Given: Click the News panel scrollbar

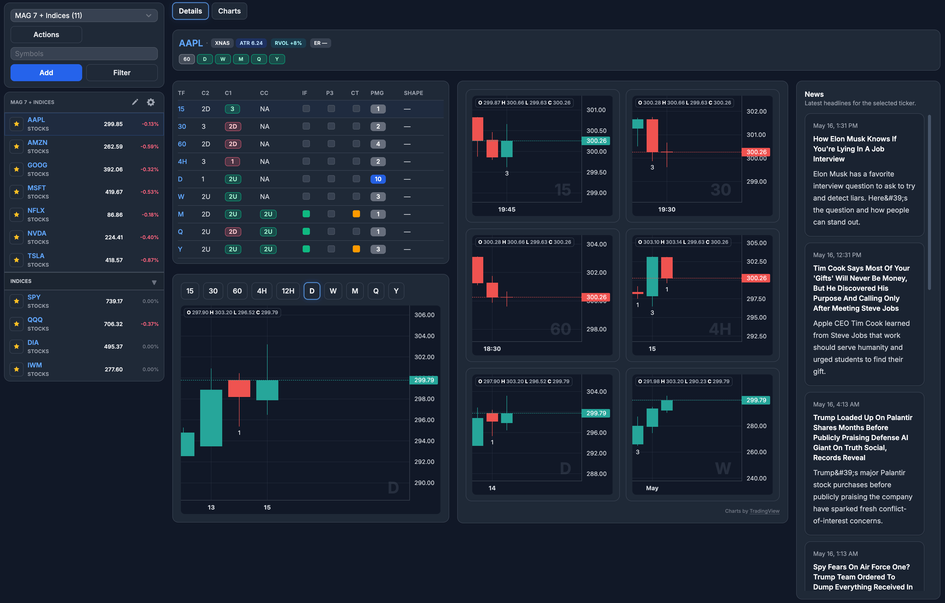Looking at the screenshot, I should click(929, 203).
